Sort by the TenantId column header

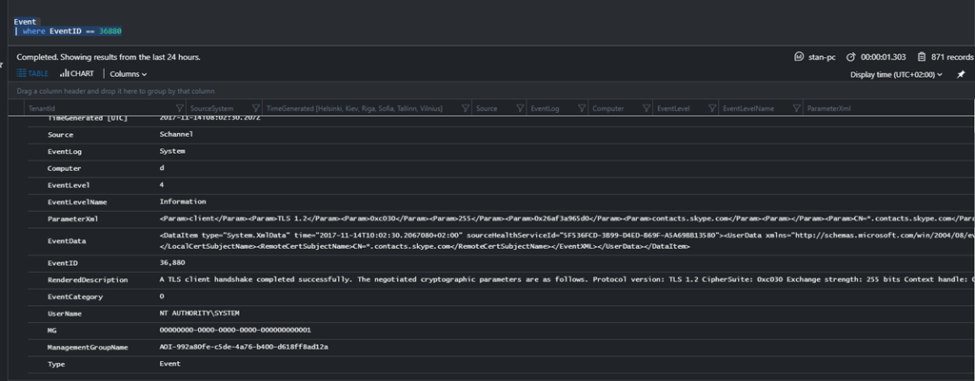[x=43, y=109]
